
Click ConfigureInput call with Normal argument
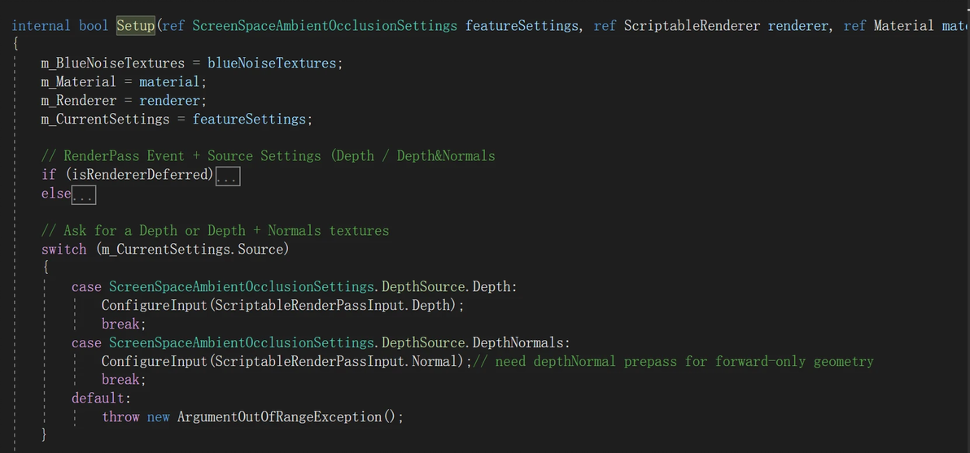coord(154,361)
